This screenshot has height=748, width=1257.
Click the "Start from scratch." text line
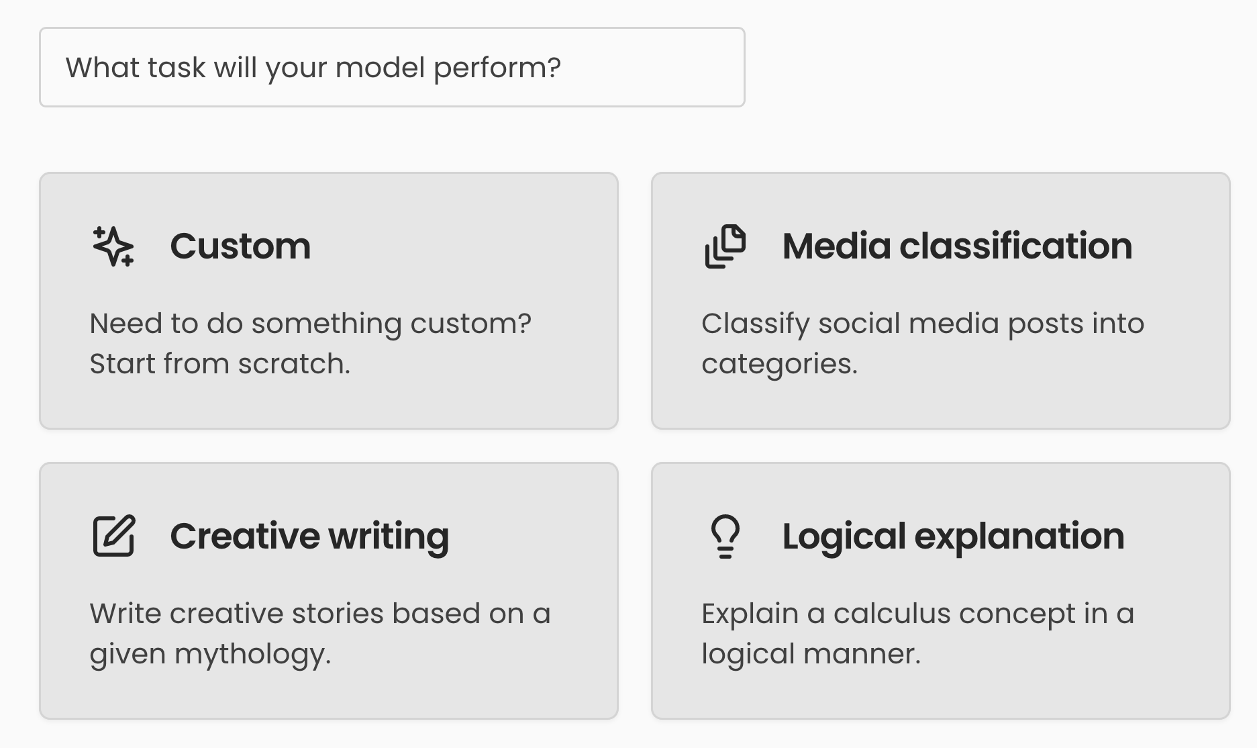[x=220, y=364]
